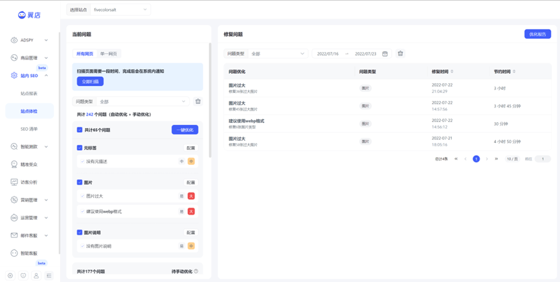This screenshot has width=560, height=282.
Task: Toggle the checkmark for 建议使用webp格式 issue
Action: (x=82, y=211)
